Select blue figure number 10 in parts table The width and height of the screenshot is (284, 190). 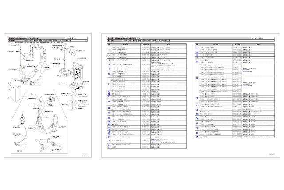pyautogui.click(x=109, y=74)
